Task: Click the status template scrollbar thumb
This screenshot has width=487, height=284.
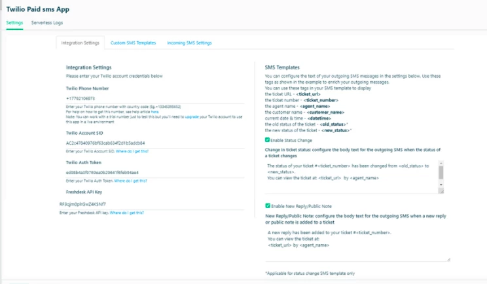Action: click(x=441, y=172)
